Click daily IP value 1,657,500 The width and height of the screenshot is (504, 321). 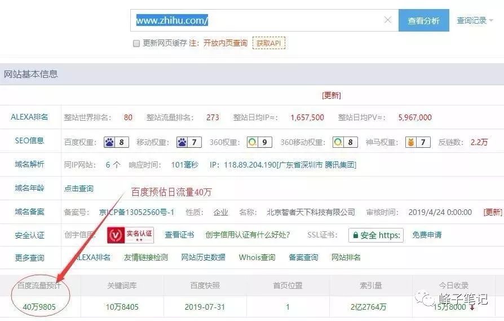(307, 117)
